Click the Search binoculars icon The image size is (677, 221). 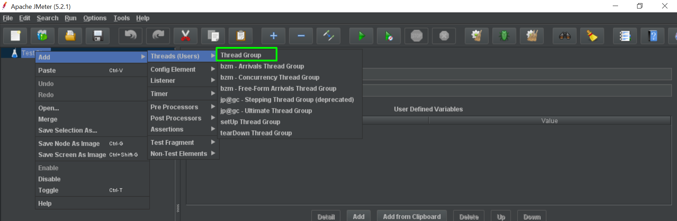565,36
